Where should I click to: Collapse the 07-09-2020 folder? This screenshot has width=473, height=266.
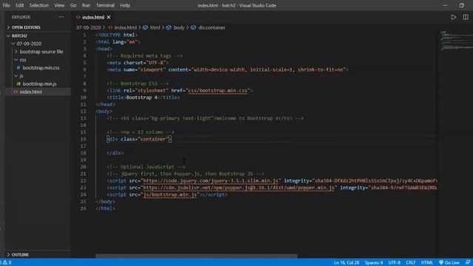click(x=29, y=44)
